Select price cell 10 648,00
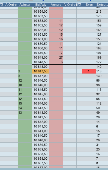 [41, 67]
